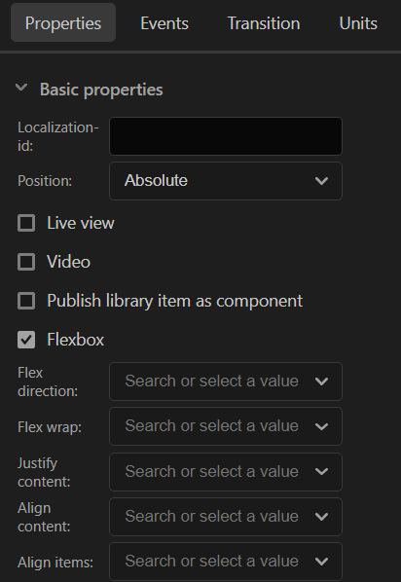Image resolution: width=401 pixels, height=582 pixels.
Task: Click the Localization-id input field
Action: point(226,136)
